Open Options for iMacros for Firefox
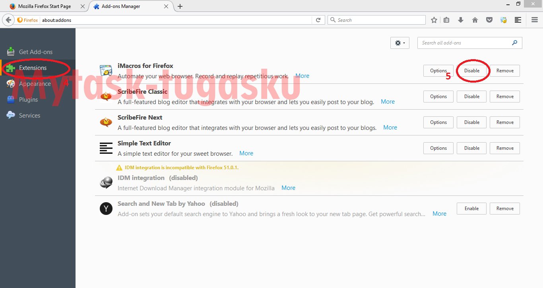The image size is (543, 288). (438, 71)
